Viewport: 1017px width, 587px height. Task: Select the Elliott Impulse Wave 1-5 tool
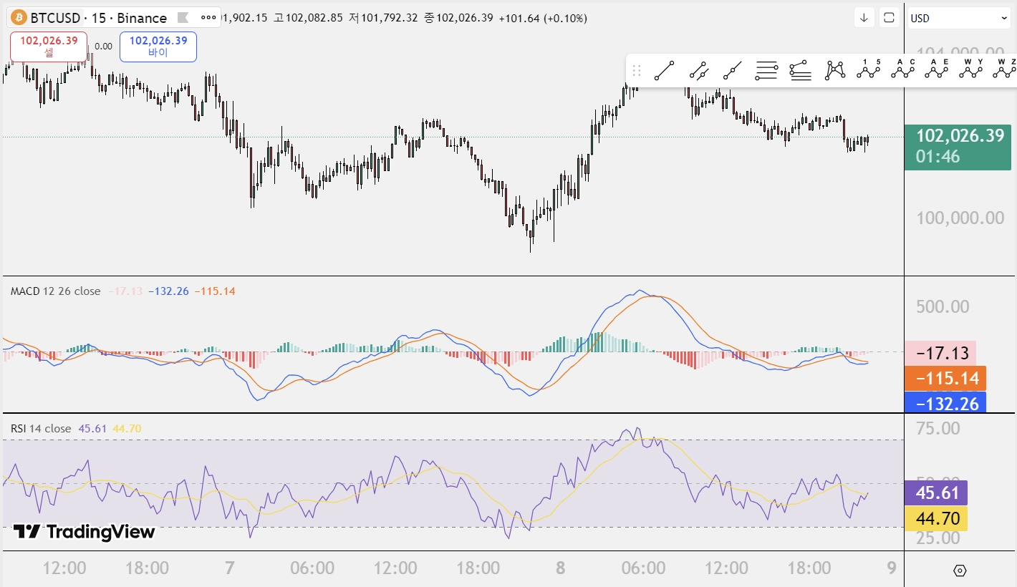pyautogui.click(x=869, y=69)
